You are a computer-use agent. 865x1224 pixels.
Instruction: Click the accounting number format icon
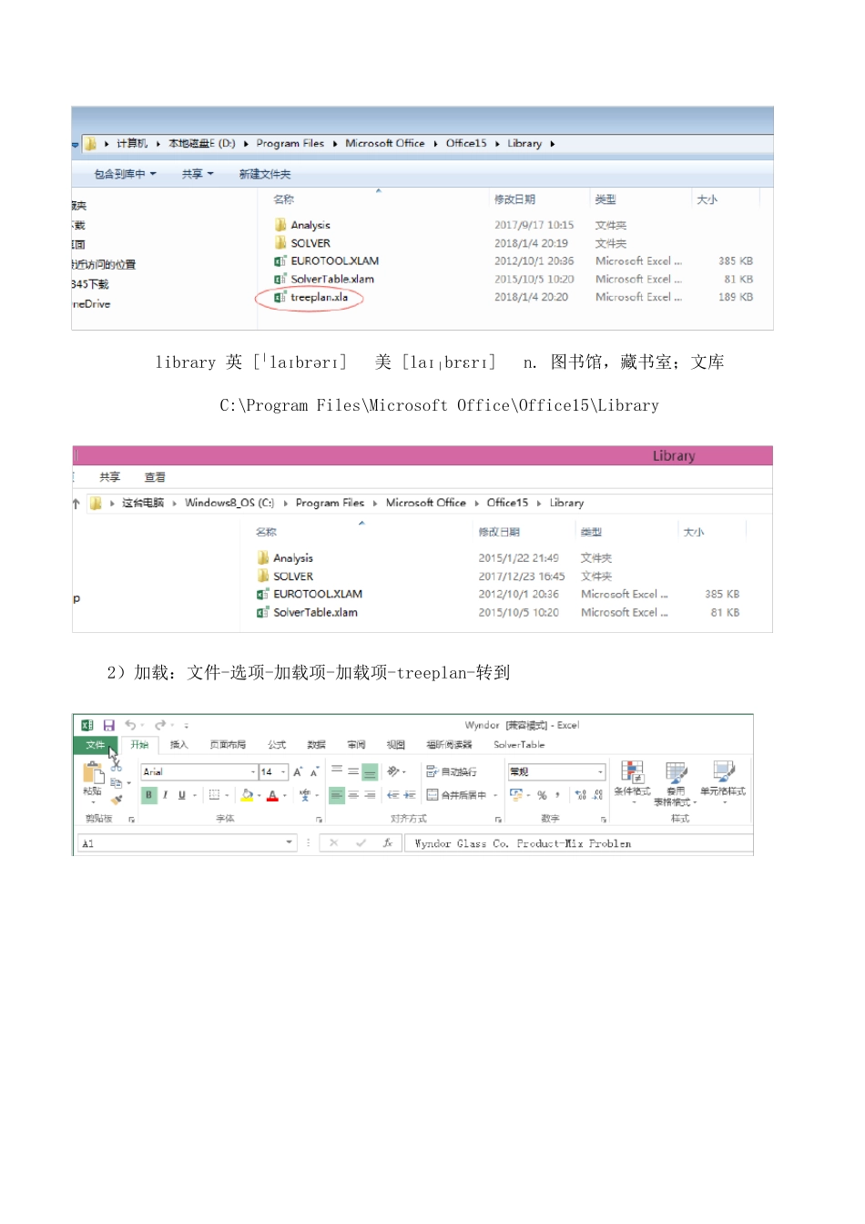[x=516, y=795]
